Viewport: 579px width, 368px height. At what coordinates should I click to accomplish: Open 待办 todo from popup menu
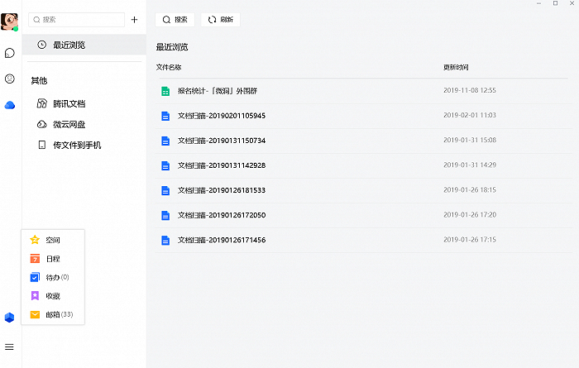pos(53,277)
